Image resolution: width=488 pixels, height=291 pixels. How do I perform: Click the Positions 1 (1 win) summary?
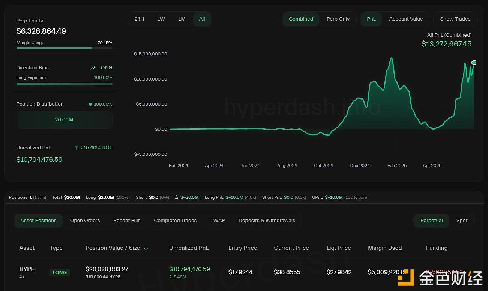pyautogui.click(x=27, y=197)
